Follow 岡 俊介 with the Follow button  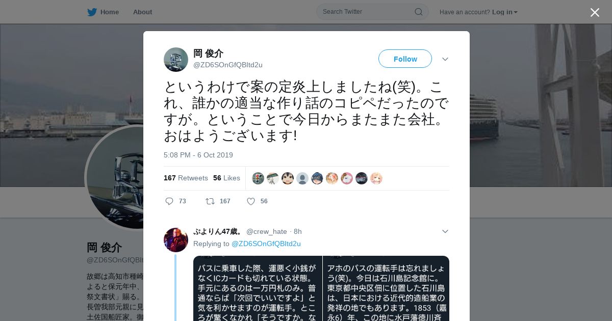tap(405, 59)
